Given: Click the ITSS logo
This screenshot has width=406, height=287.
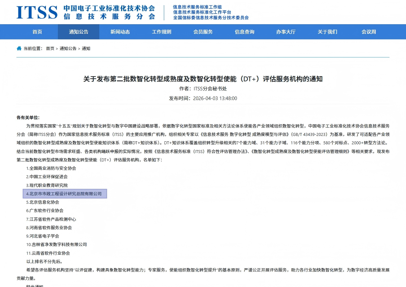Looking at the screenshot, I should click(x=37, y=12).
